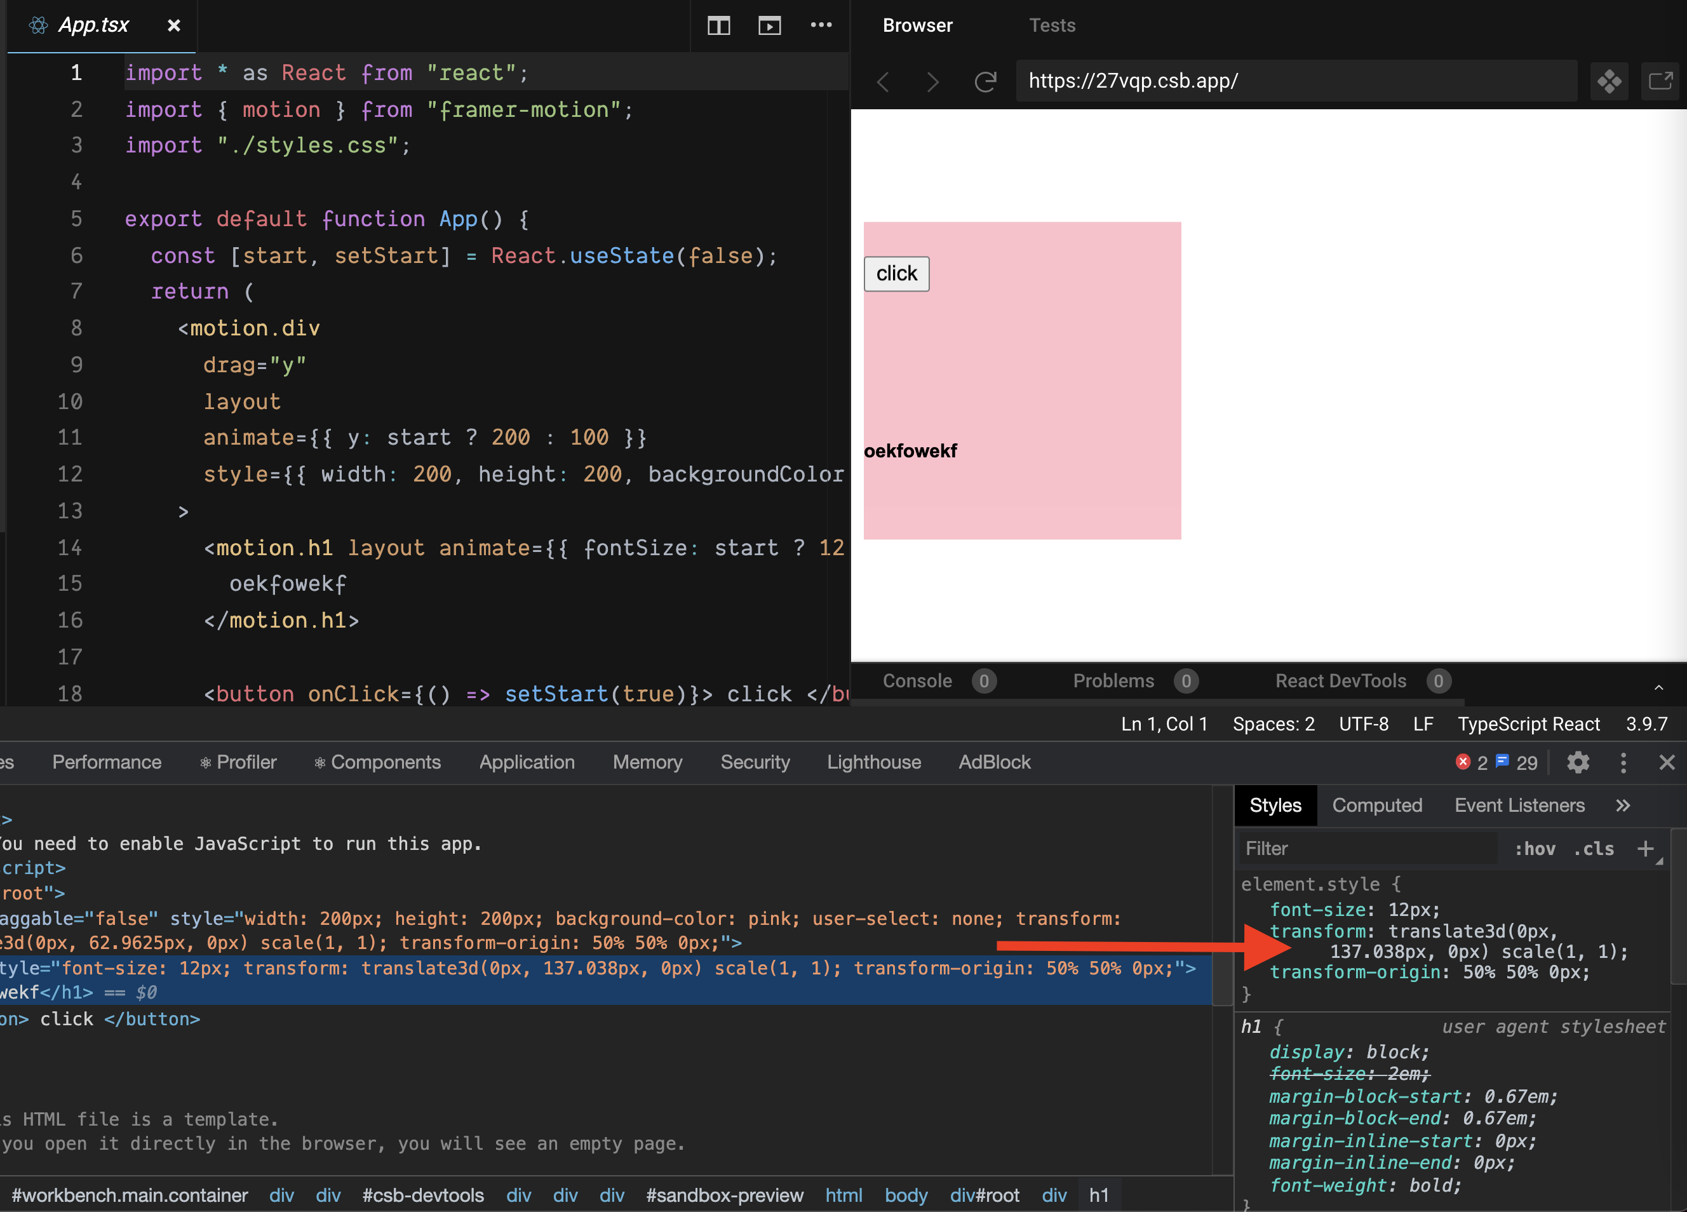Toggle element classes with .cls
The height and width of the screenshot is (1212, 1687).
pyautogui.click(x=1593, y=848)
